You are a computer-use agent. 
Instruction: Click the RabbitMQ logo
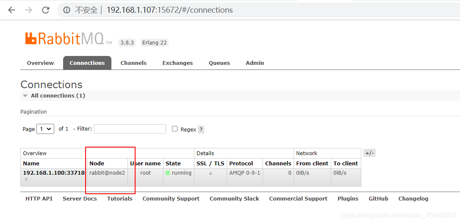pyautogui.click(x=68, y=39)
